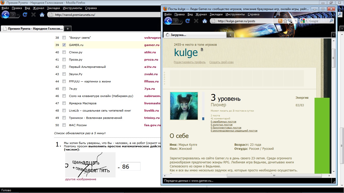Open Журнал menu in Премия Рунета window

[39, 8]
